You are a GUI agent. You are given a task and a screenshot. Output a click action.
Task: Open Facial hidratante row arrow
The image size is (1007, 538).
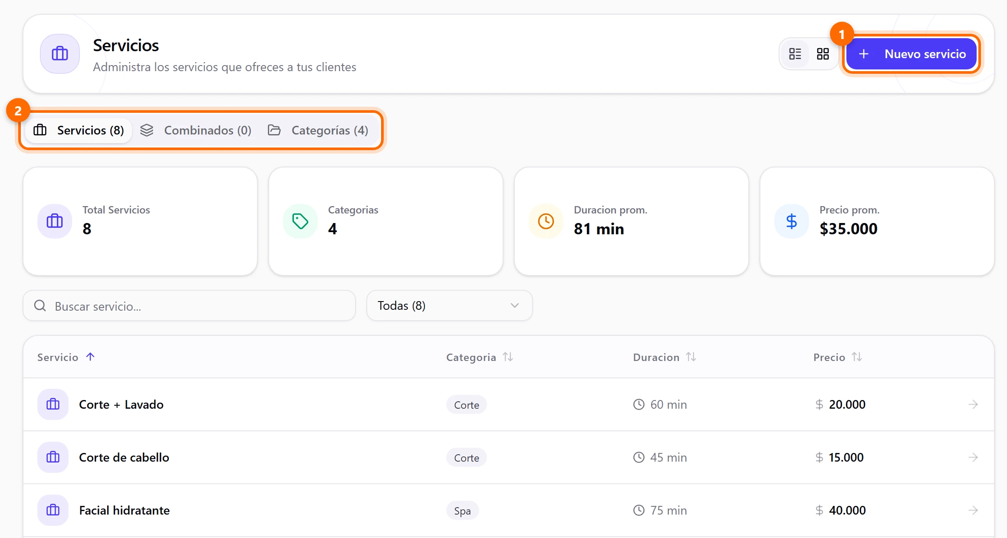[x=973, y=510]
